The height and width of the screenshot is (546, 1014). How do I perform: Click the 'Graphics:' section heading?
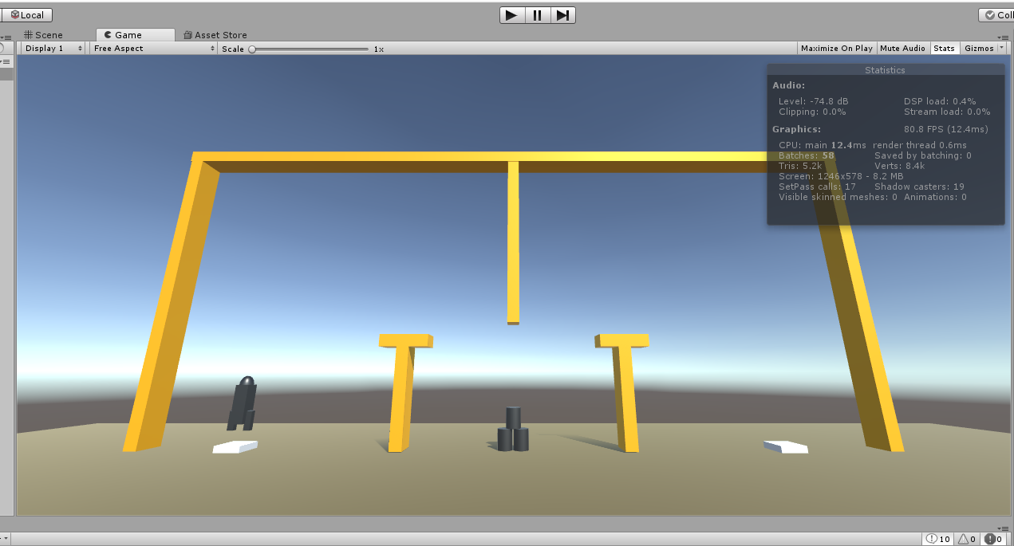coord(796,129)
